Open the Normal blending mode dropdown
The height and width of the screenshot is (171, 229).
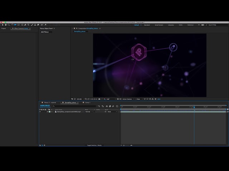(89, 112)
